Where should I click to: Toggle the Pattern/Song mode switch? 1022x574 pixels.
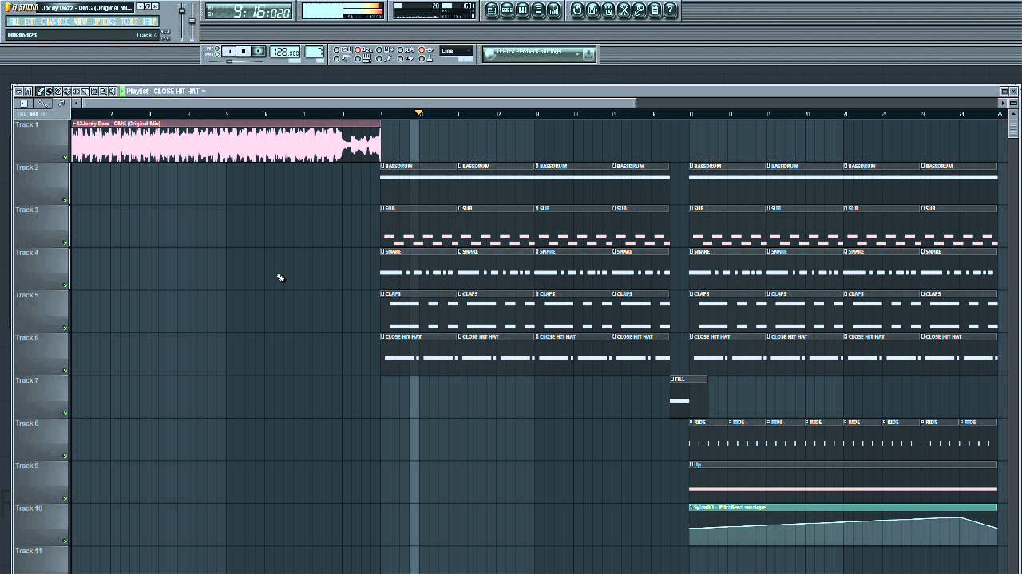217,51
